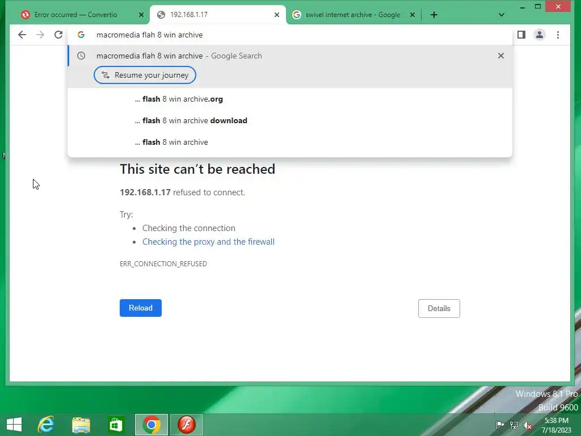Viewport: 581px width, 436px height.
Task: Open a new tab with the plus button
Action: pyautogui.click(x=434, y=15)
